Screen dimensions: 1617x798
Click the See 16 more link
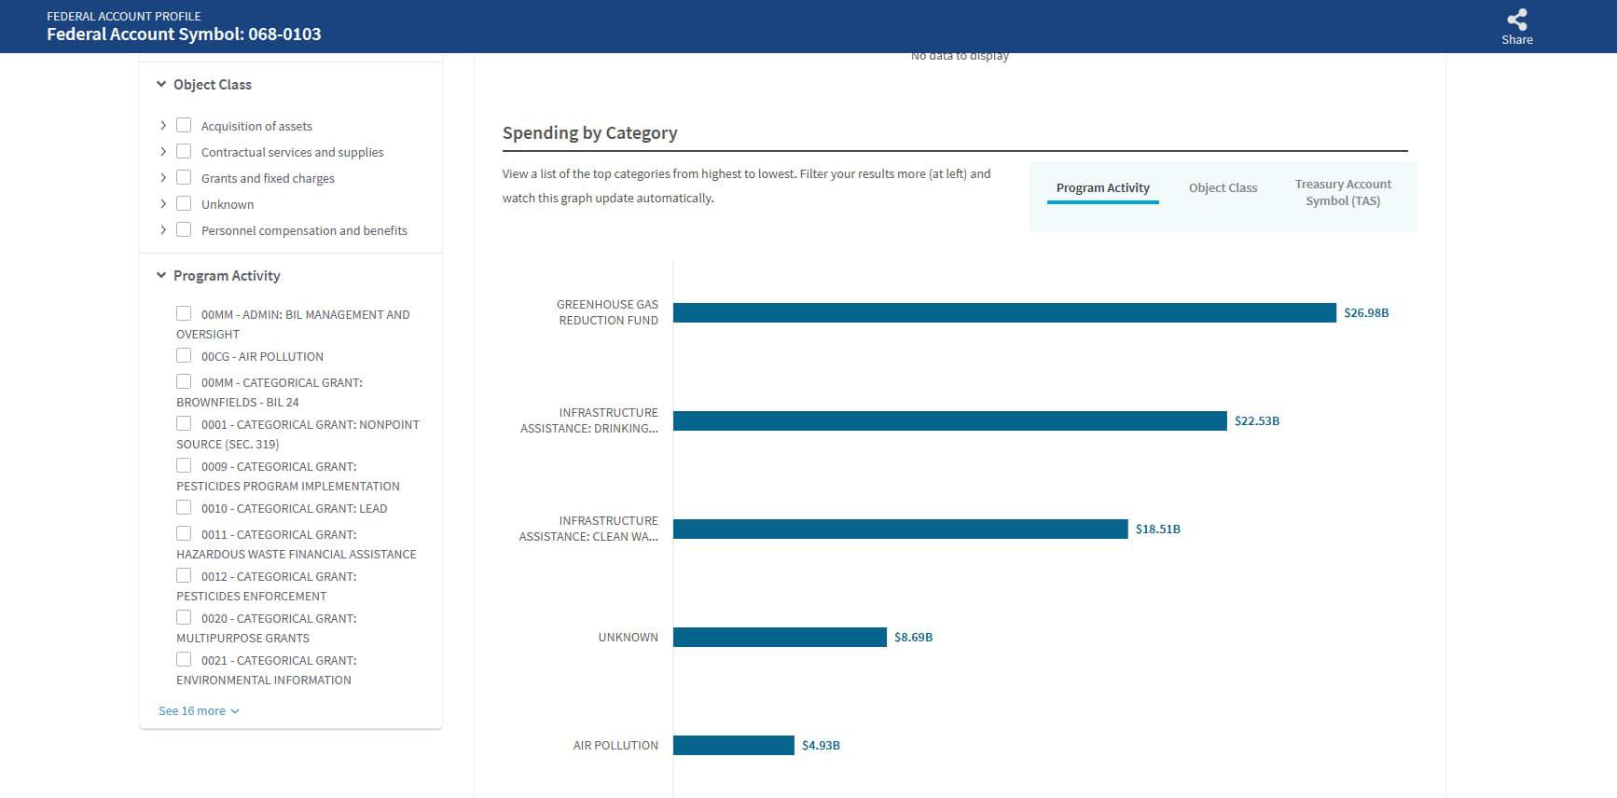(199, 711)
